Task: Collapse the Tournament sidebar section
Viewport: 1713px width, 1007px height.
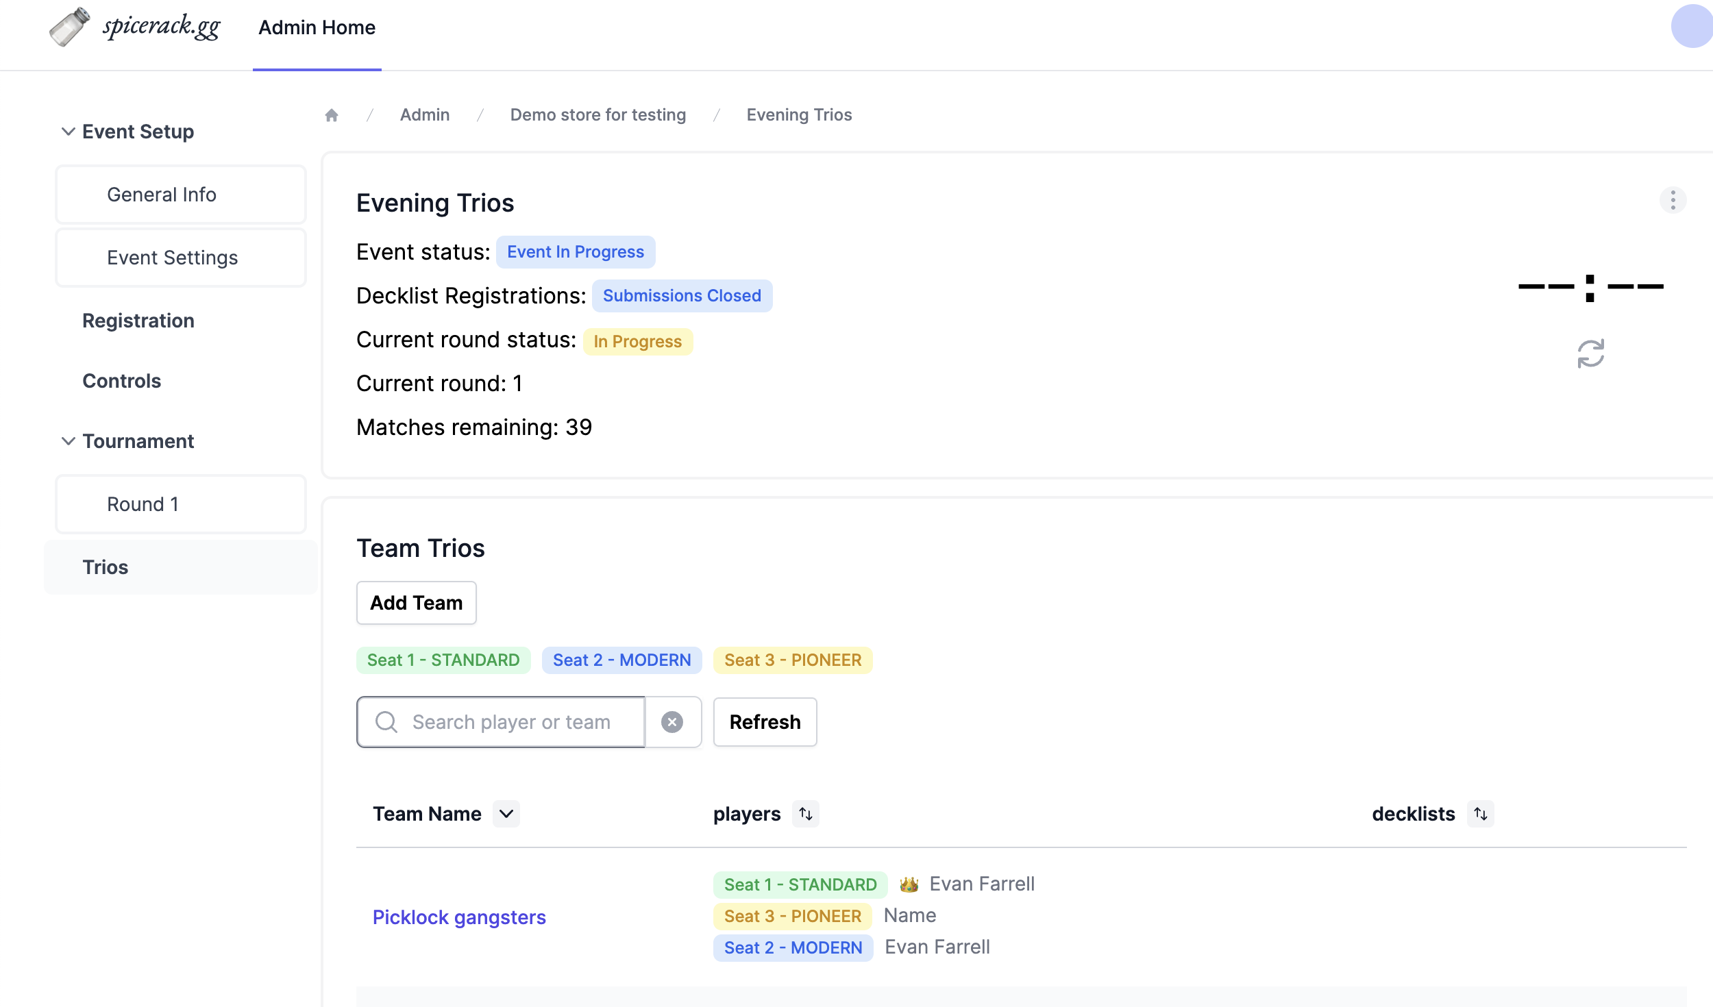Action: (x=69, y=441)
